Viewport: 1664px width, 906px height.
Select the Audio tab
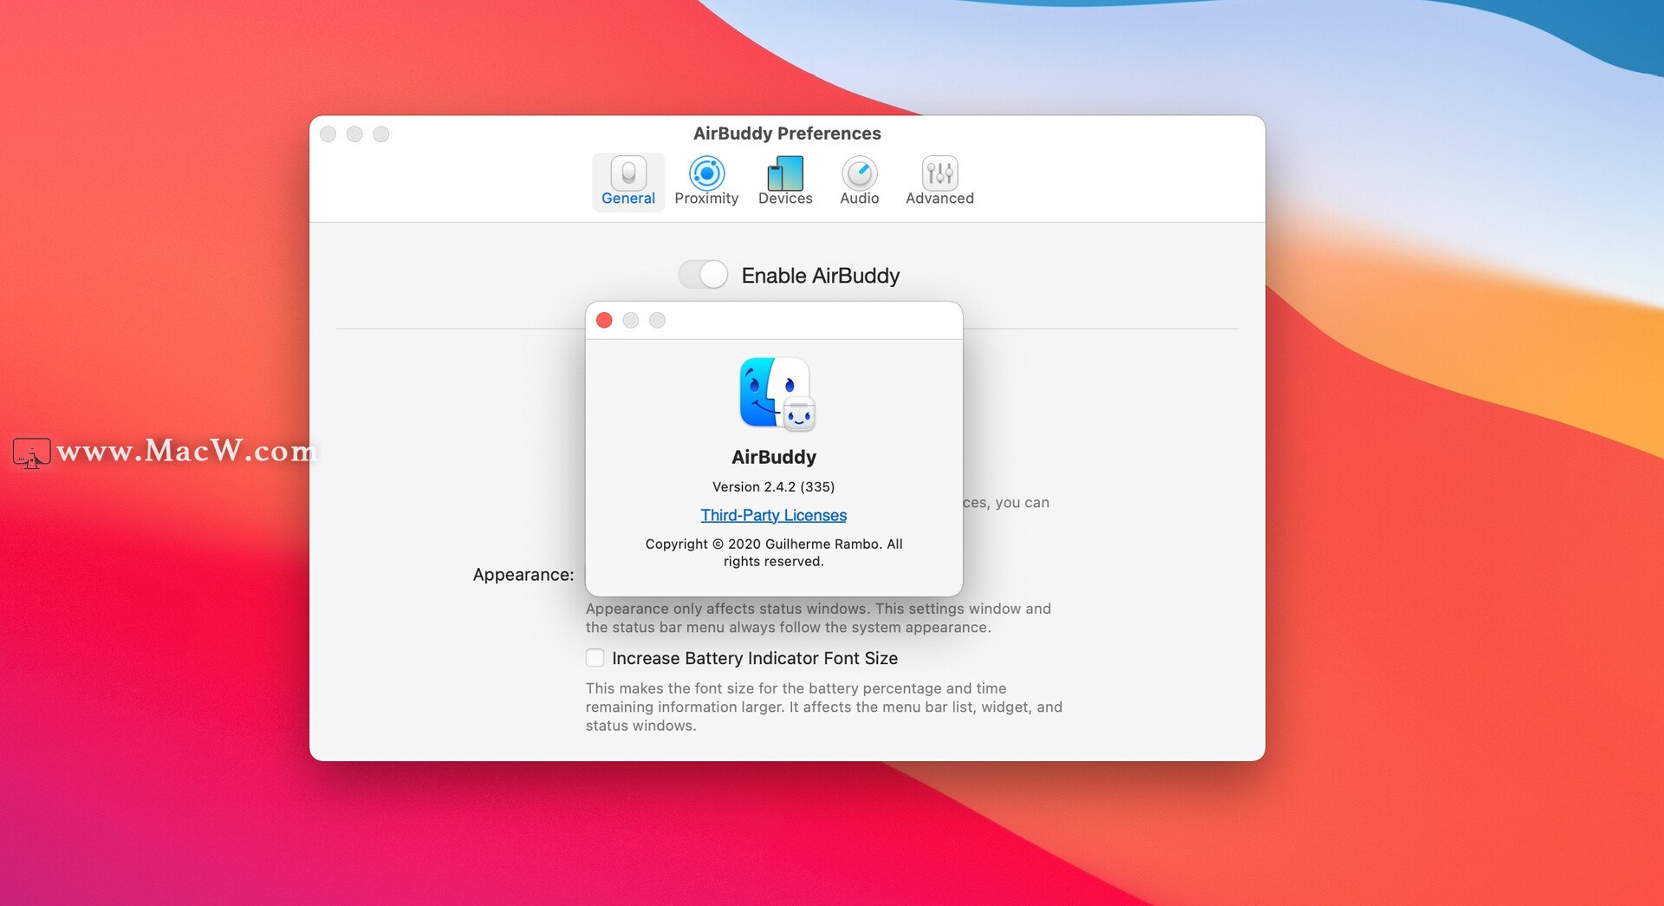[860, 182]
